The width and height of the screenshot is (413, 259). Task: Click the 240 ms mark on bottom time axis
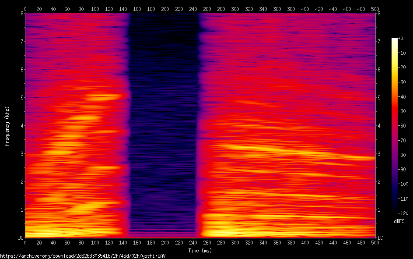pyautogui.click(x=193, y=242)
